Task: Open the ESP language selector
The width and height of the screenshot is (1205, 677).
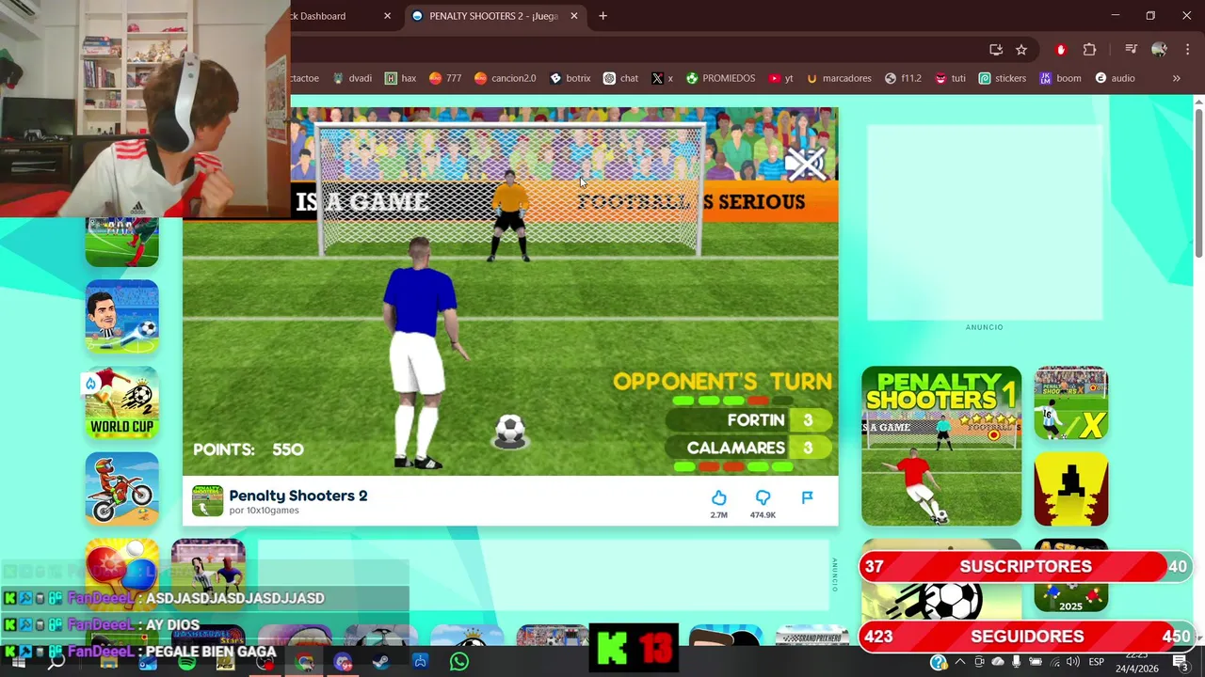Action: [x=1097, y=662]
